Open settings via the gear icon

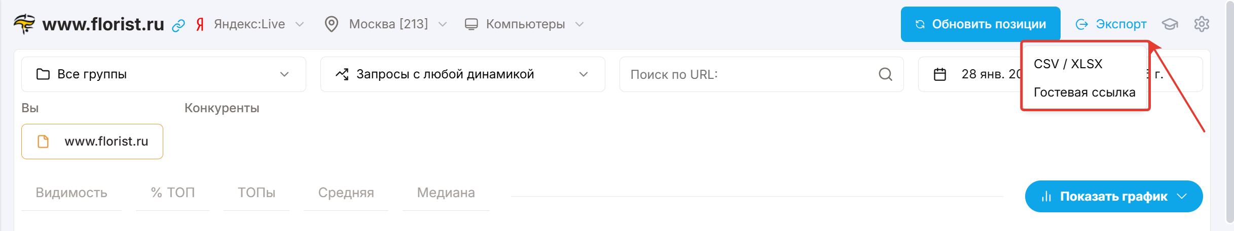point(1202,24)
